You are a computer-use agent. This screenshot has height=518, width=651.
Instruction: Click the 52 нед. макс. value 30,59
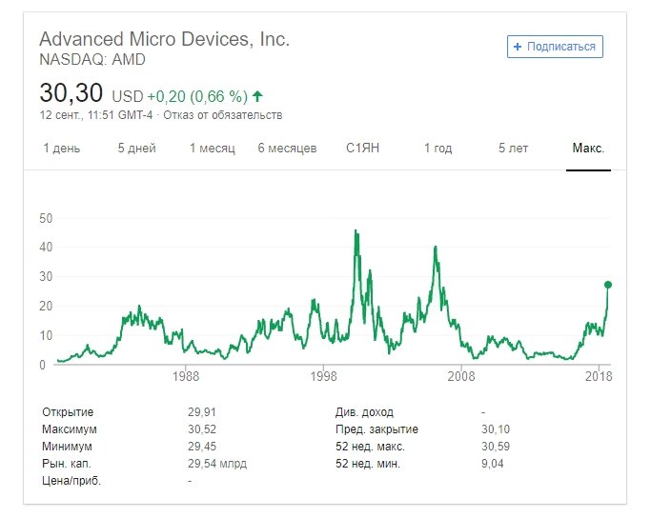tap(496, 447)
